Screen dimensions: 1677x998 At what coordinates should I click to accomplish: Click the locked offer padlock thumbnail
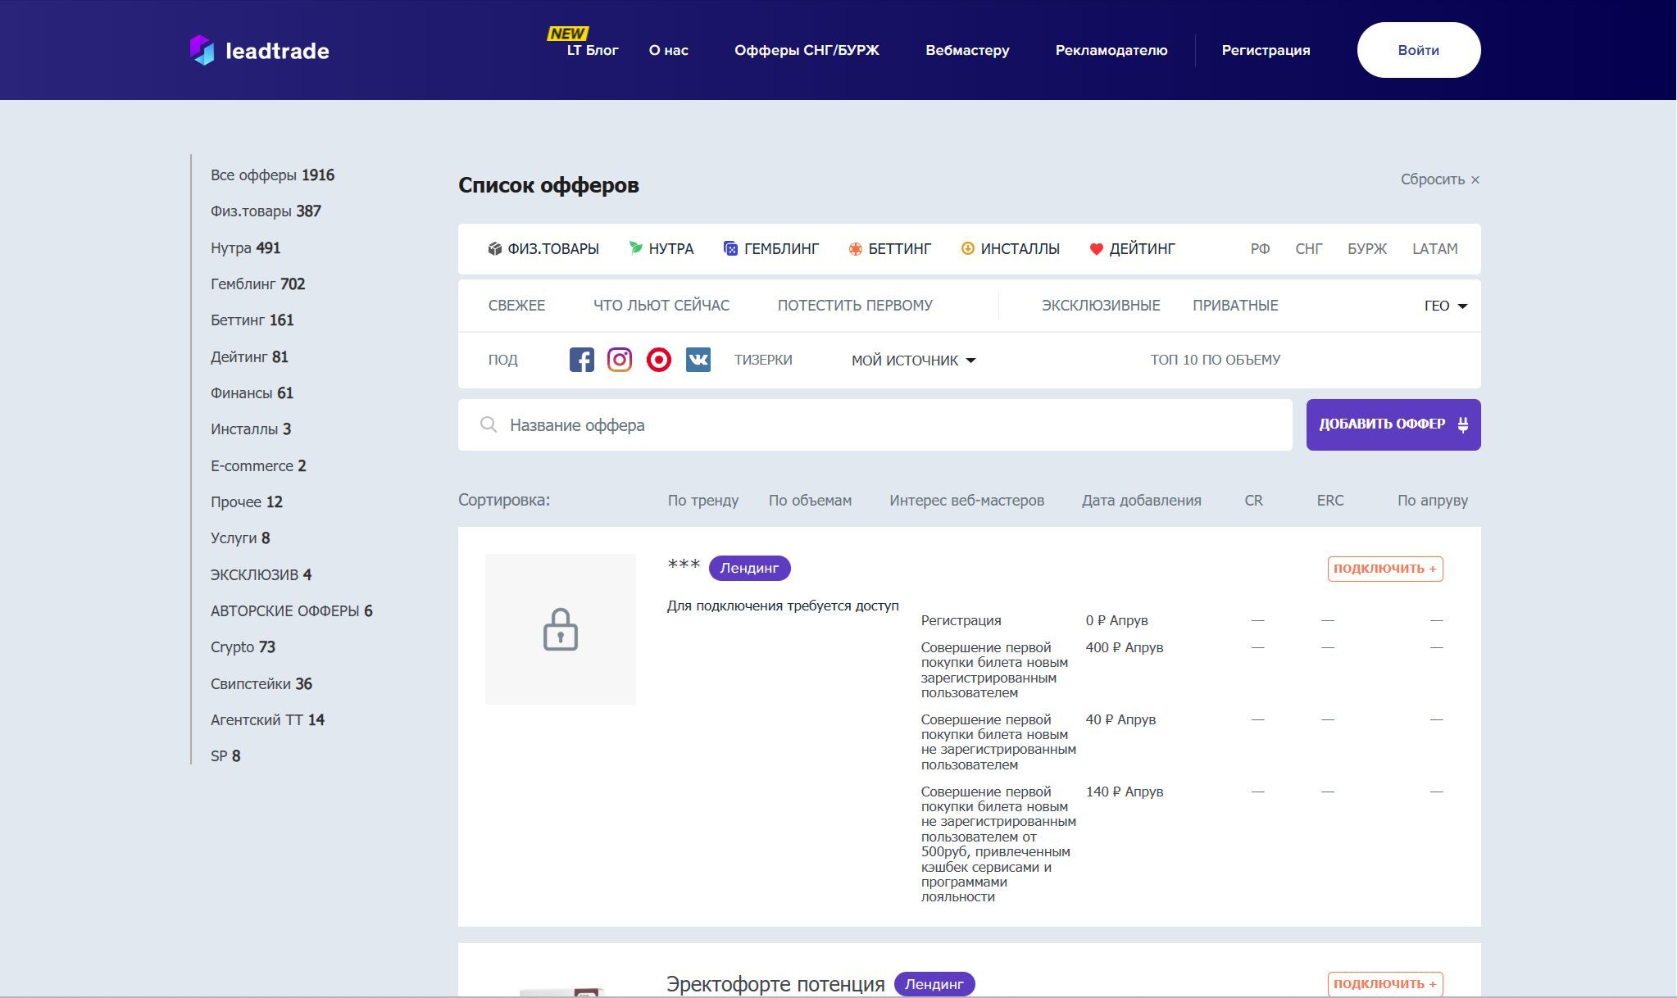[561, 629]
